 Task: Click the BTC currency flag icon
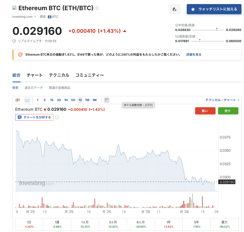click(50, 17)
